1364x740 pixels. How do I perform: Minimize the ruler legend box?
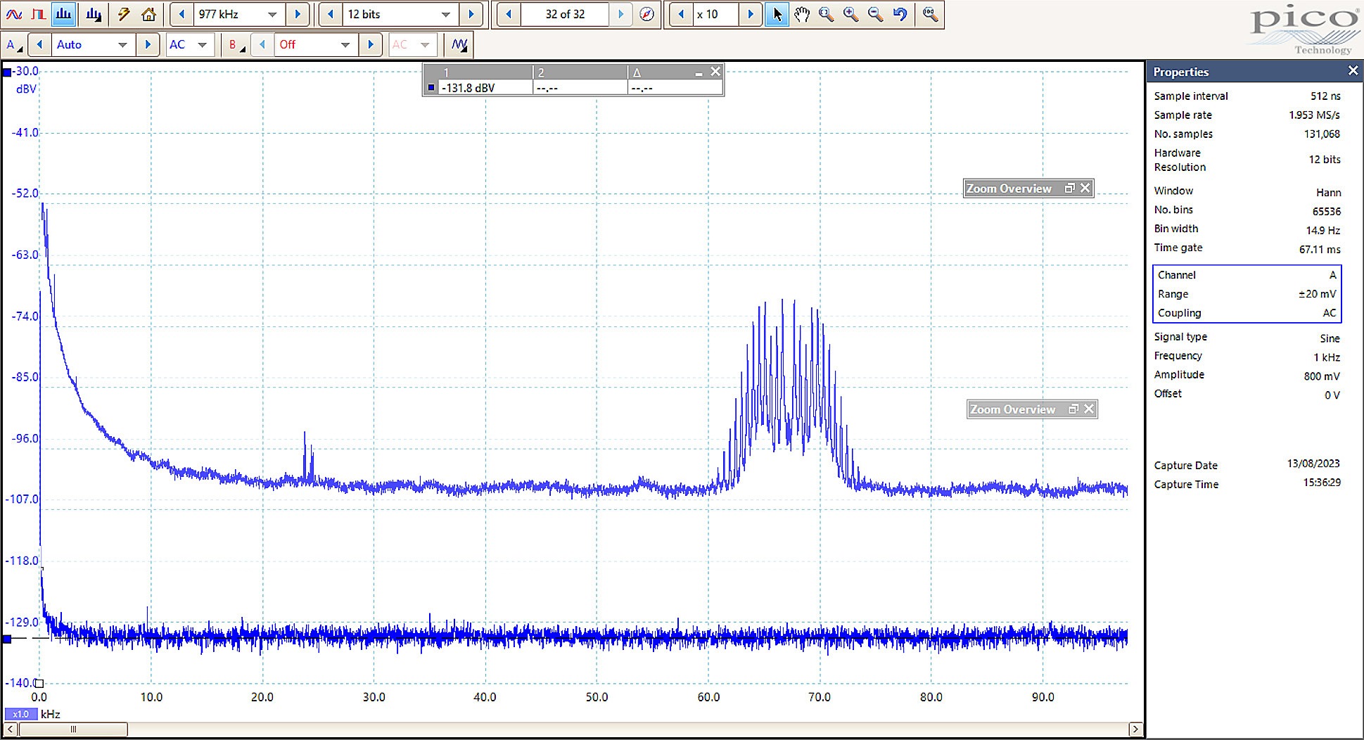699,72
